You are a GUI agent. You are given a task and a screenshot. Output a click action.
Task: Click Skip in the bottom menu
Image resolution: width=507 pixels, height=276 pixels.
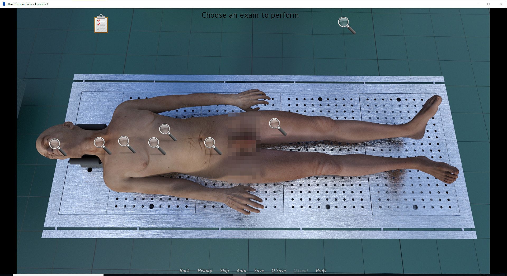click(224, 270)
